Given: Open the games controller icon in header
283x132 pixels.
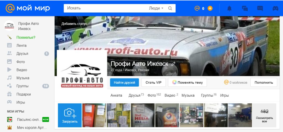Looking at the screenshot, I should point(276,8).
